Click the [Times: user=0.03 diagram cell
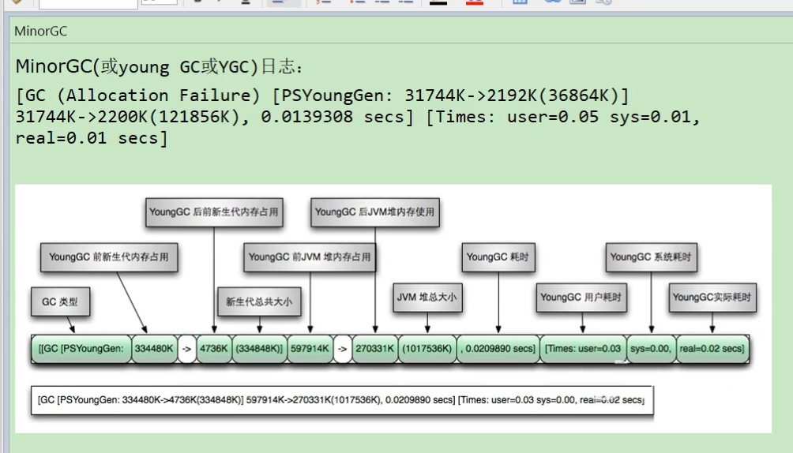Image resolution: width=793 pixels, height=453 pixels. click(583, 349)
